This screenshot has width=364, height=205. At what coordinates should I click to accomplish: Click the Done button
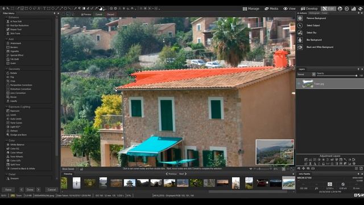click(x=30, y=190)
